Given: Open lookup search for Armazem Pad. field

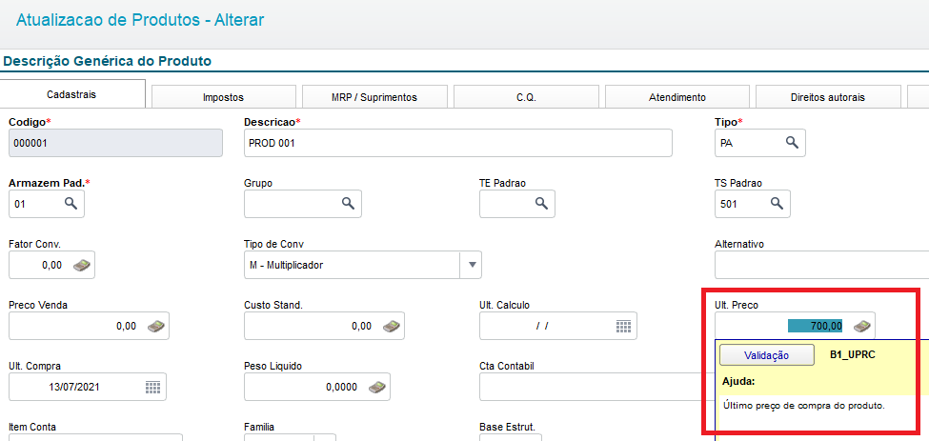Looking at the screenshot, I should (71, 204).
